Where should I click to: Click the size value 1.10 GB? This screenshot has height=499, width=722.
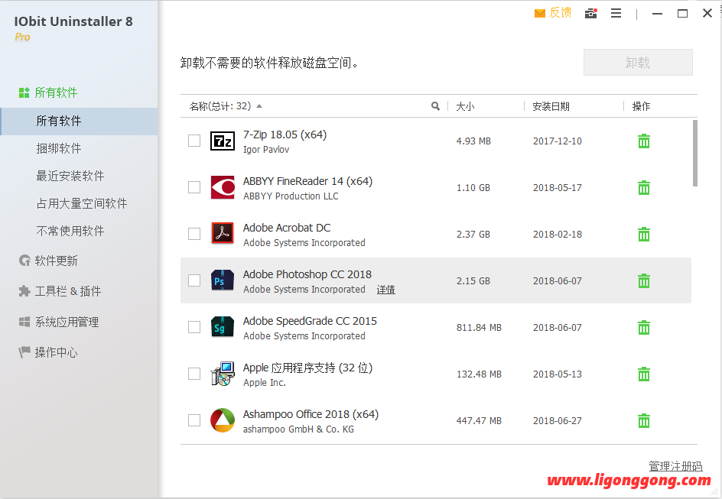tap(473, 188)
